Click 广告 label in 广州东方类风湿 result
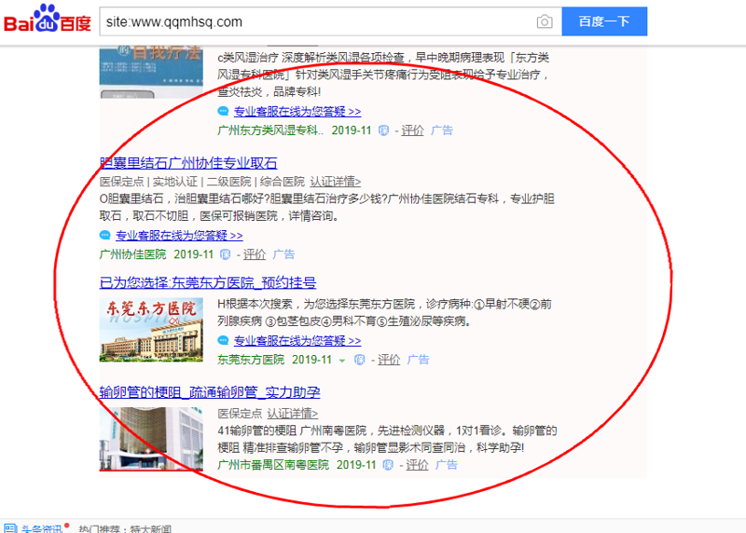Viewport: 746px width, 533px height. [x=442, y=130]
